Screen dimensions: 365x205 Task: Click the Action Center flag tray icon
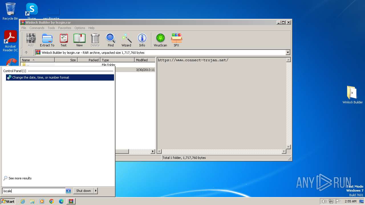338,201
